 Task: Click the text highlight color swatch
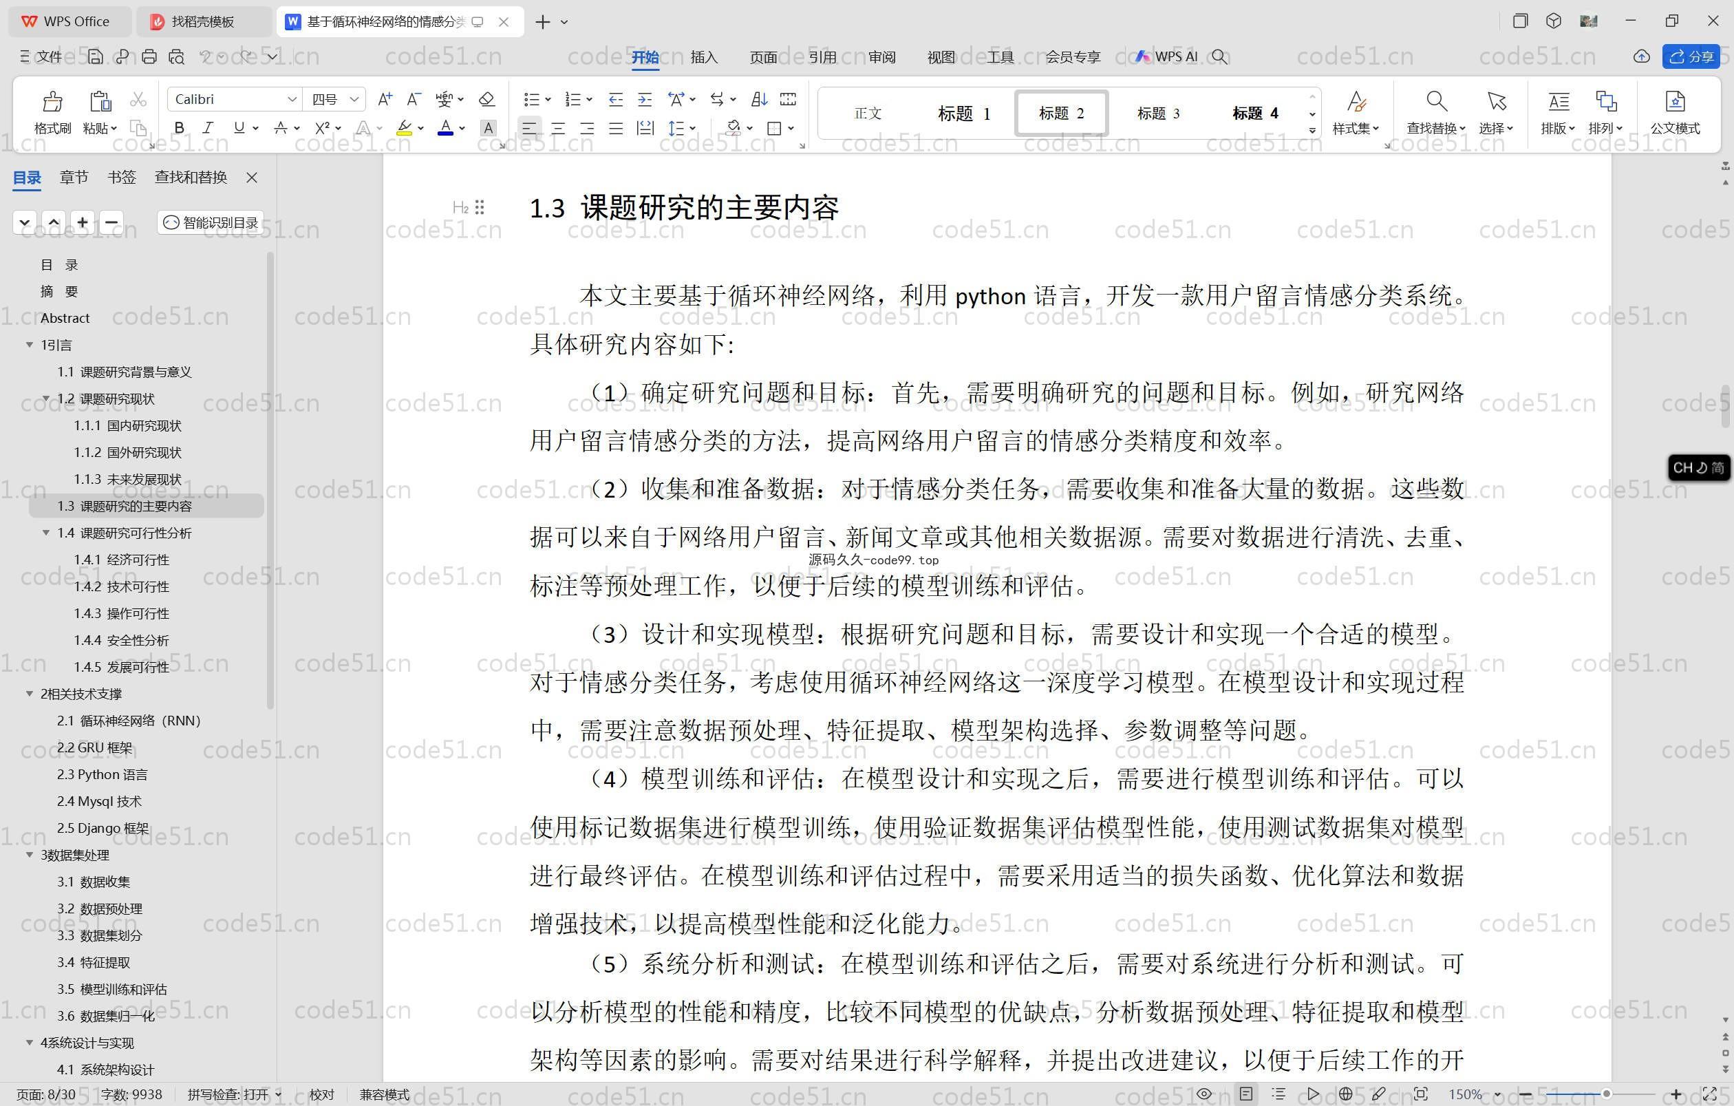click(405, 128)
